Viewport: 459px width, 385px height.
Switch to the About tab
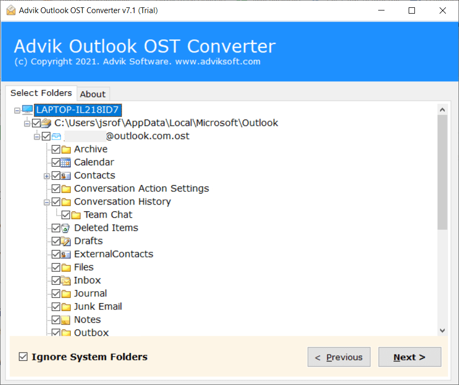(x=93, y=94)
